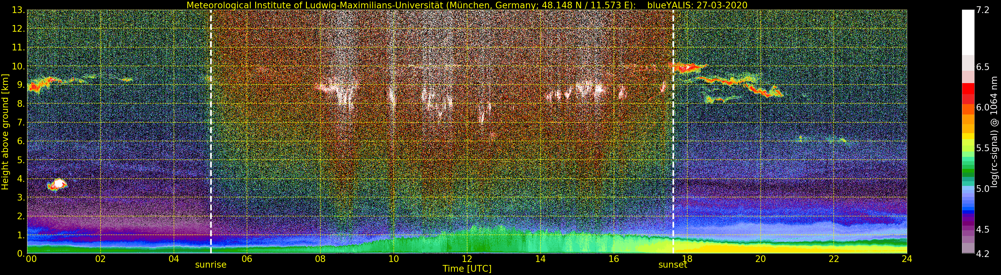Screen dimensions: 1001x275
Task: Click the white dashed sunrise marker line
Action: (211, 131)
